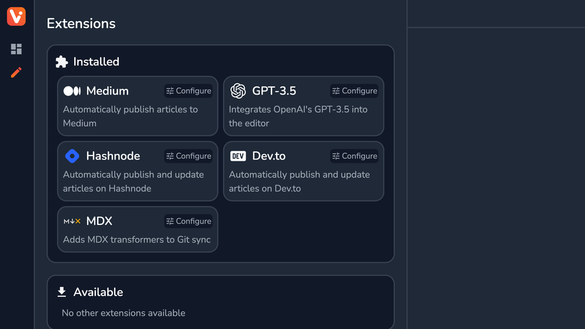The width and height of the screenshot is (585, 329).
Task: Click 'articles on Dev.to' description text
Action: click(265, 189)
